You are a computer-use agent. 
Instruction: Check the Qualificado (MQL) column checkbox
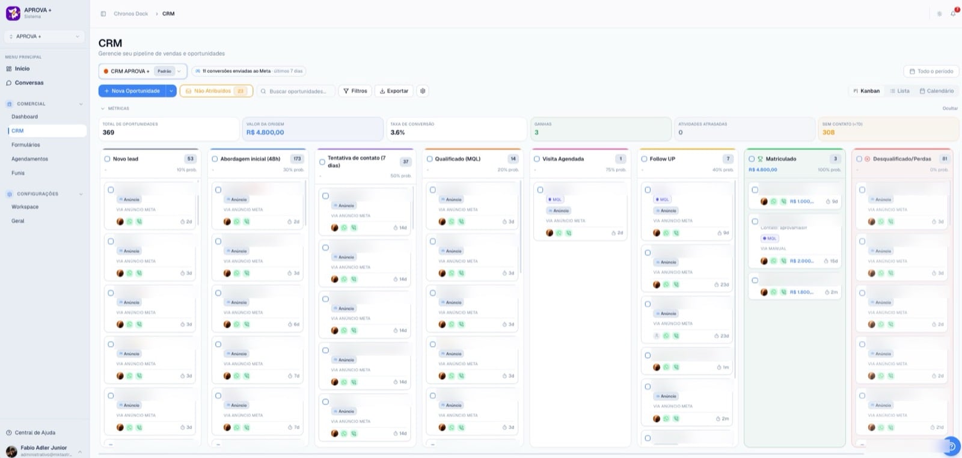(x=429, y=159)
